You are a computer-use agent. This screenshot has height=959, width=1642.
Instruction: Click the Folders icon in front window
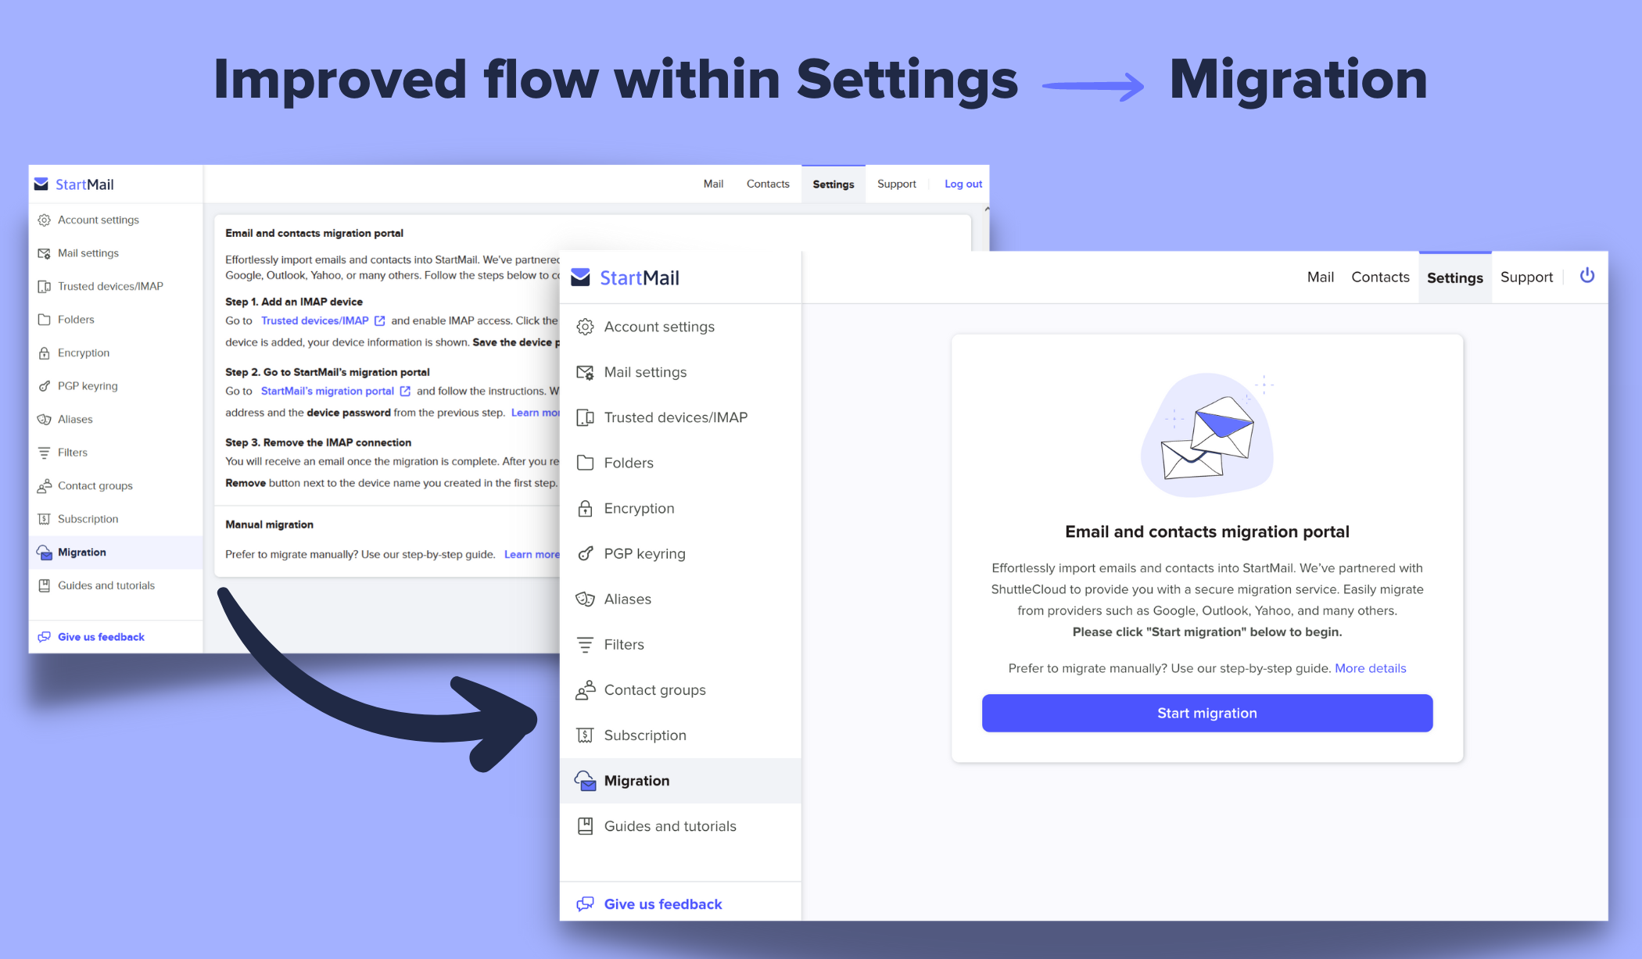tap(585, 463)
